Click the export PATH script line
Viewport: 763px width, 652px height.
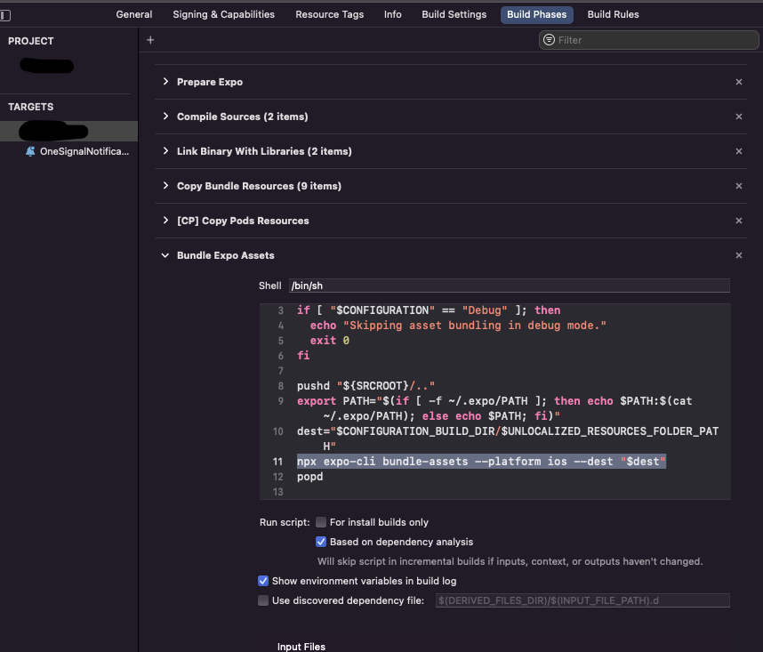[x=494, y=408]
